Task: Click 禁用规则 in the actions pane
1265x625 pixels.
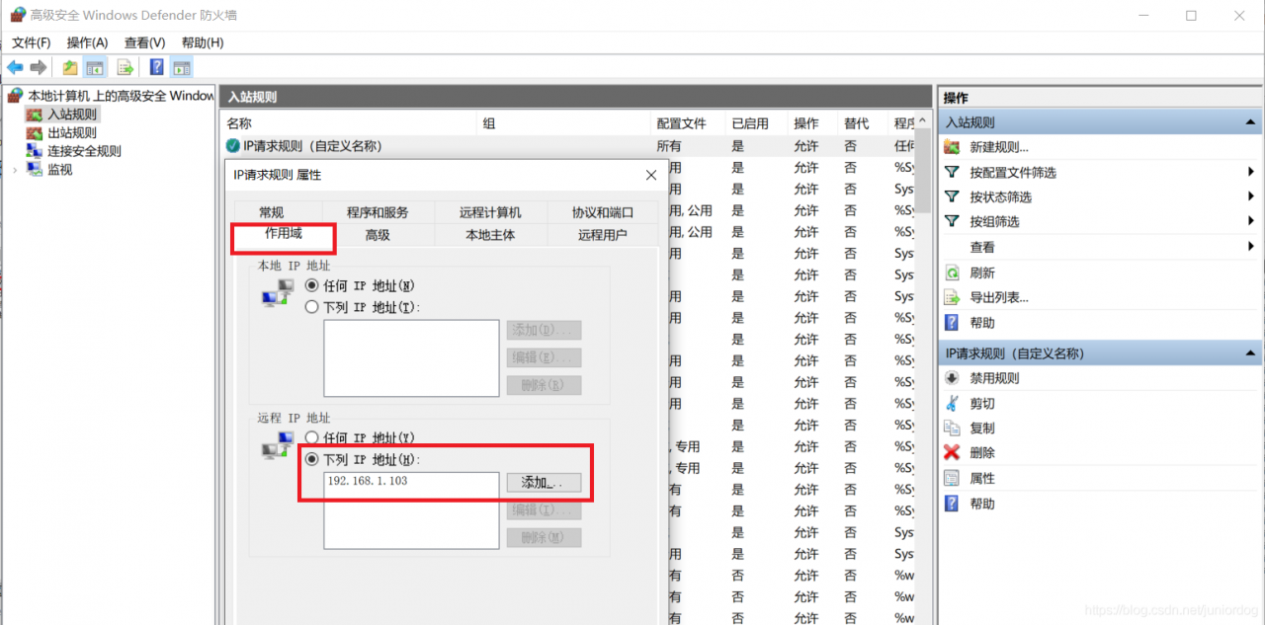Action: (994, 378)
